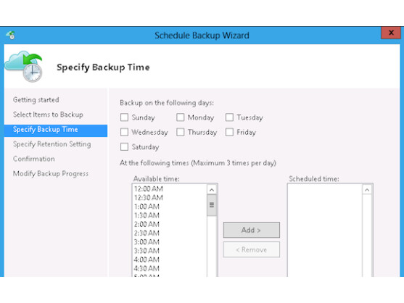Click inside the empty Scheduled time list
Screen dimensions: 404x303
(325, 231)
